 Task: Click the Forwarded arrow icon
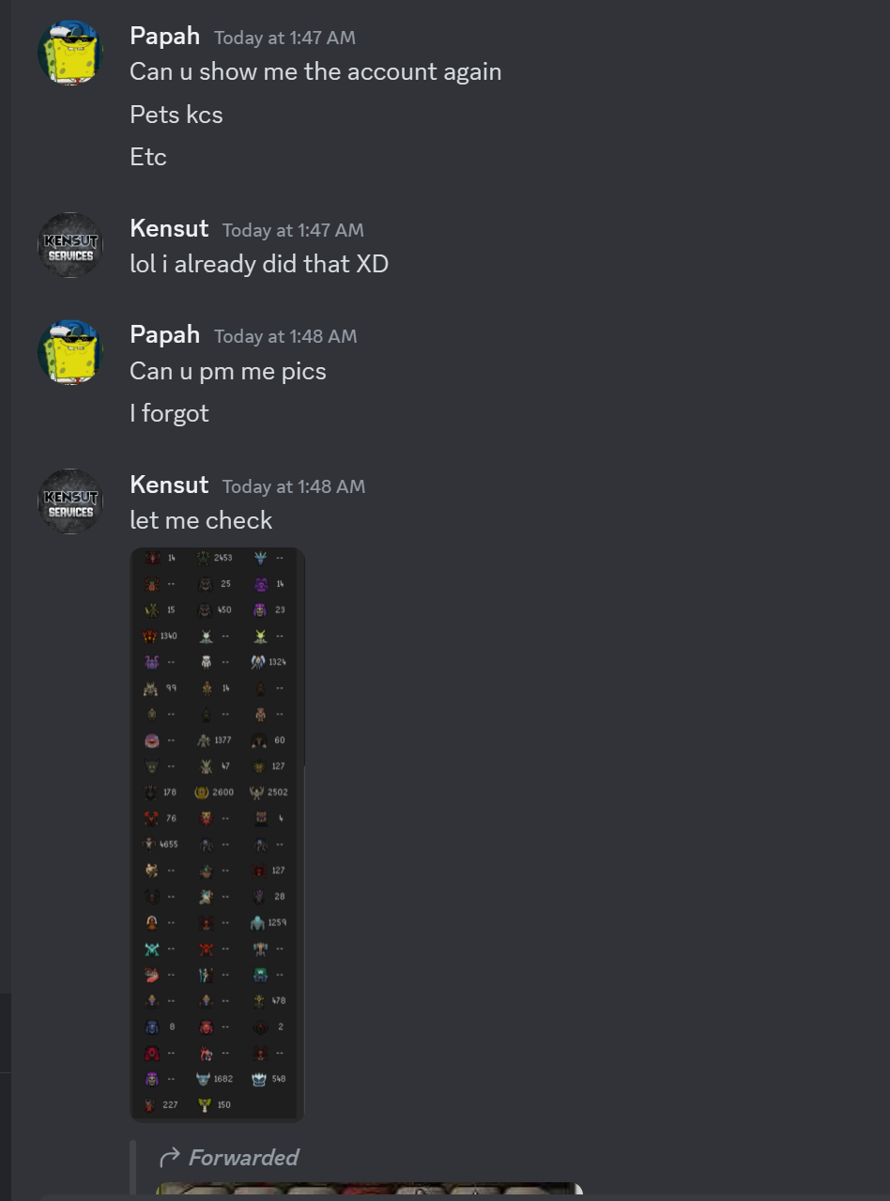[x=170, y=1157]
